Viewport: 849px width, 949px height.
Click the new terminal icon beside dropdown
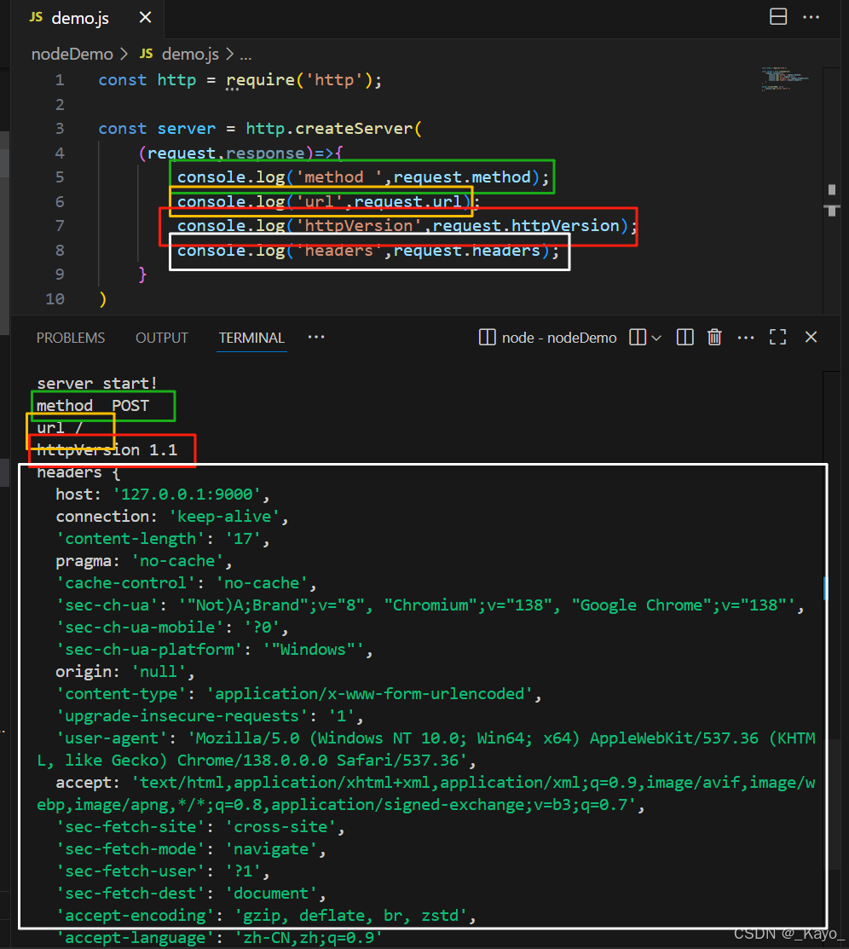click(x=638, y=337)
